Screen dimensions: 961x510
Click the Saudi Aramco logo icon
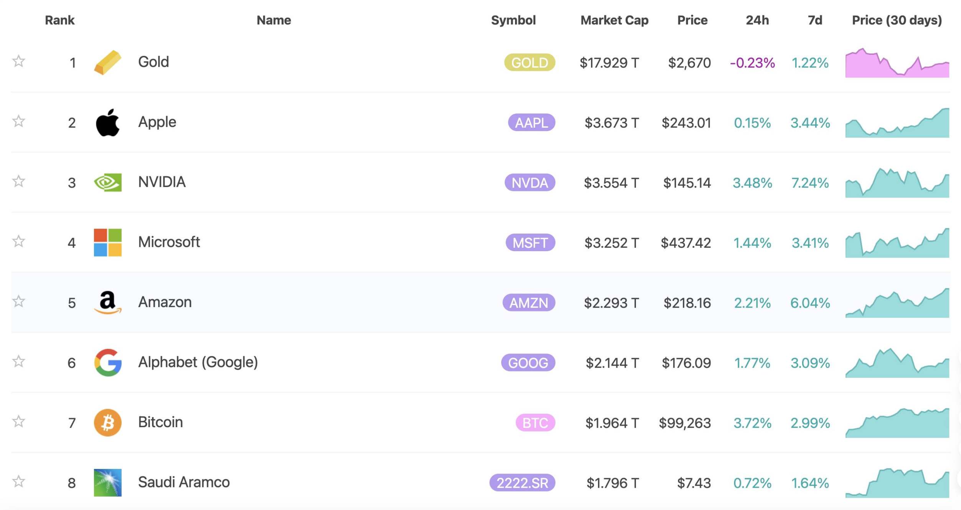pyautogui.click(x=107, y=482)
